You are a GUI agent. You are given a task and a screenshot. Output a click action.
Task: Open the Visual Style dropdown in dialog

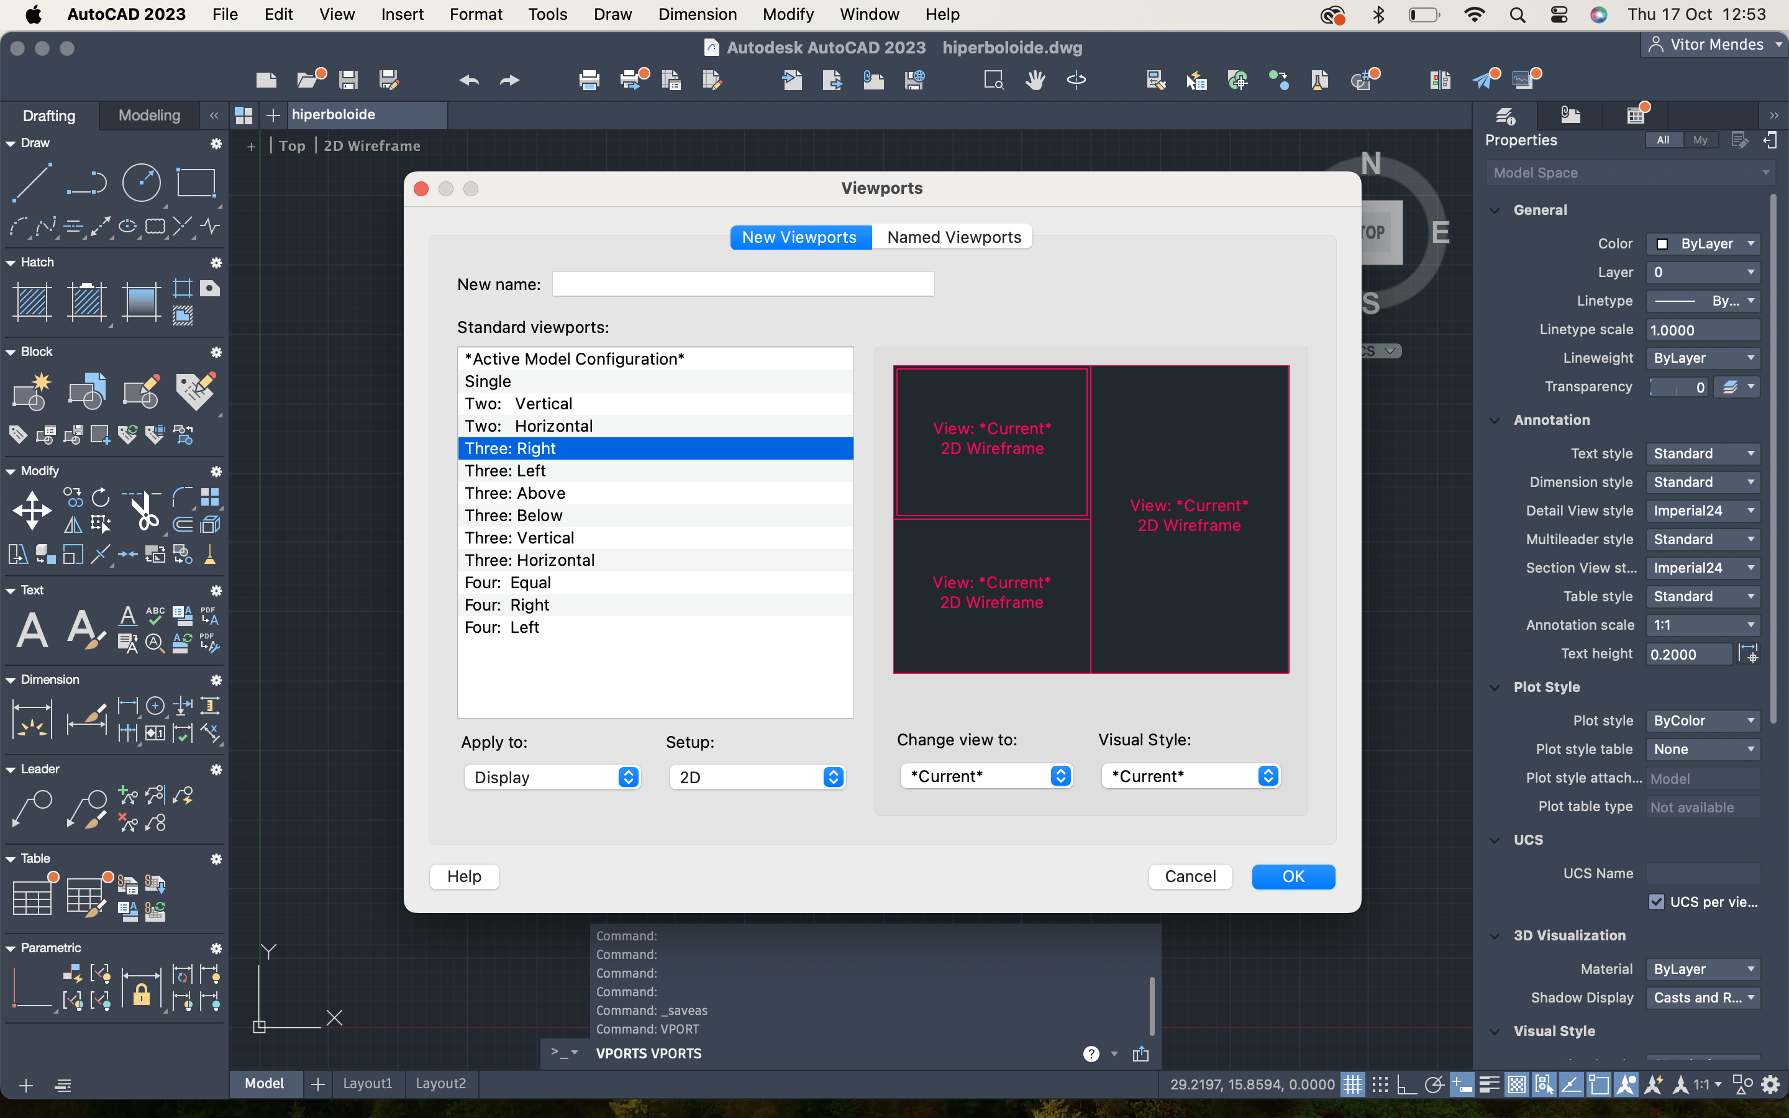coord(1190,776)
